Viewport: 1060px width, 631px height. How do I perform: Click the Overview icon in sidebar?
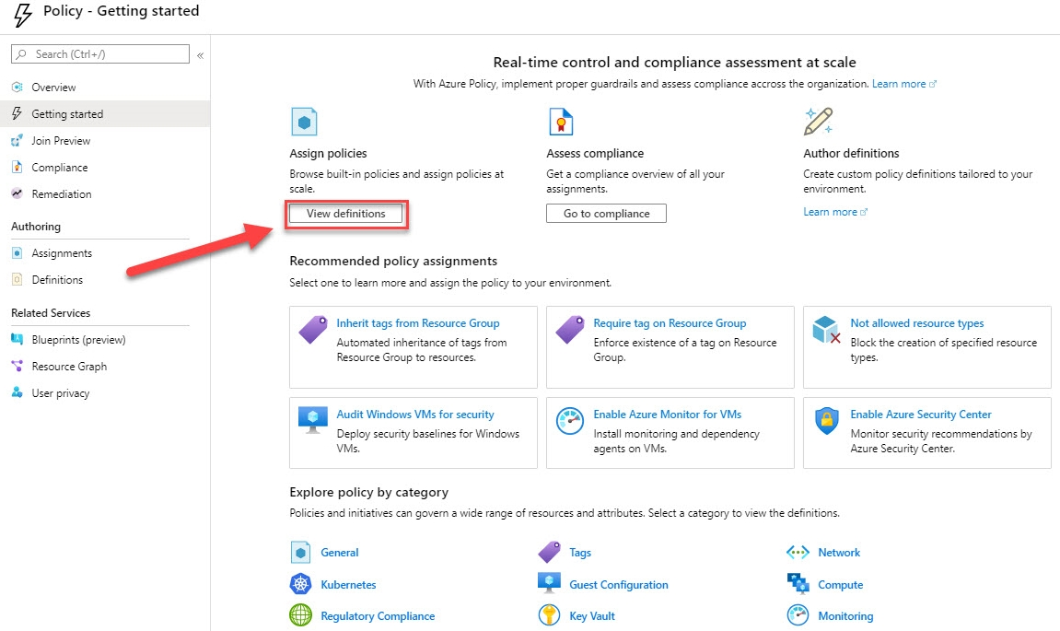tap(17, 88)
